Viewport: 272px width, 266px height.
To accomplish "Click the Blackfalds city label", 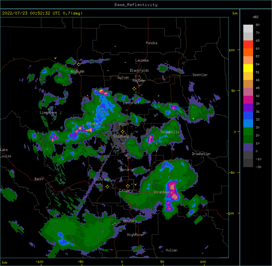I will pos(139,70).
